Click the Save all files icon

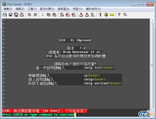16,15
